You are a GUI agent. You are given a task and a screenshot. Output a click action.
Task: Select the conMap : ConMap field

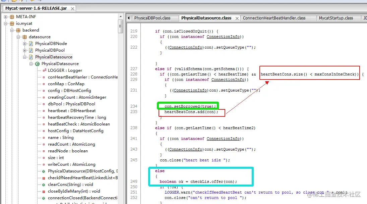click(66, 84)
